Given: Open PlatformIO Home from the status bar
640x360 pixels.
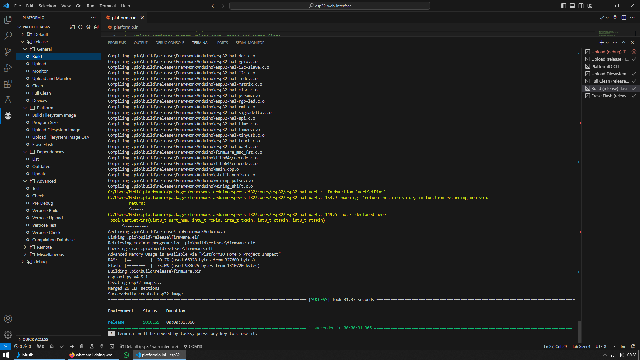Looking at the screenshot, I should point(52,346).
